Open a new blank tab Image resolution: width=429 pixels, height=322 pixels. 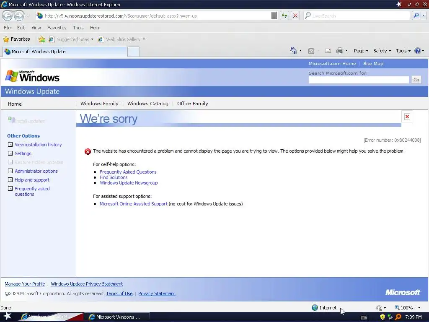(134, 52)
